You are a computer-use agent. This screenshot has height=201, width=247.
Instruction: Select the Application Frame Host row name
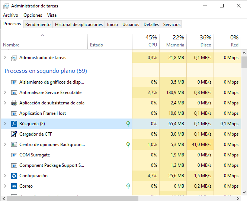(x=42, y=113)
